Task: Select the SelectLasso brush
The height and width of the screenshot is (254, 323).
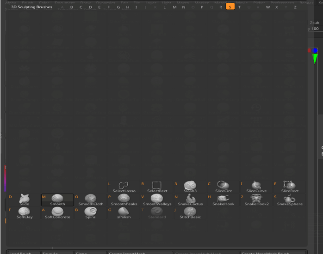Action: click(x=124, y=187)
